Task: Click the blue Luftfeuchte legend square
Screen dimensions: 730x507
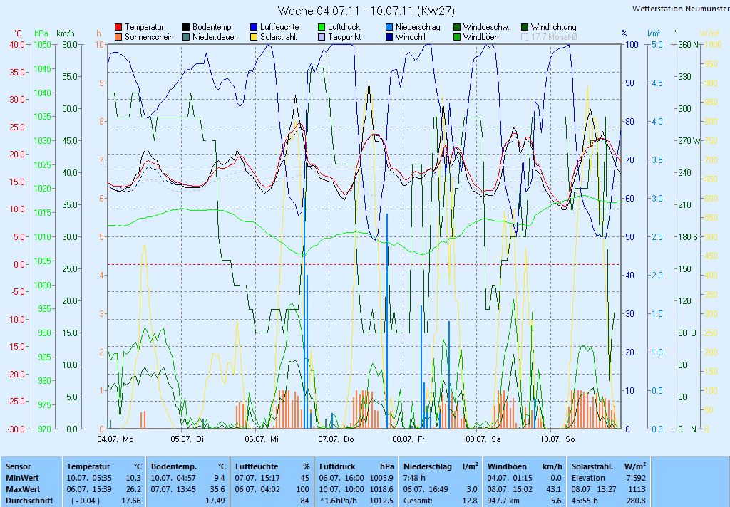Action: 254,27
